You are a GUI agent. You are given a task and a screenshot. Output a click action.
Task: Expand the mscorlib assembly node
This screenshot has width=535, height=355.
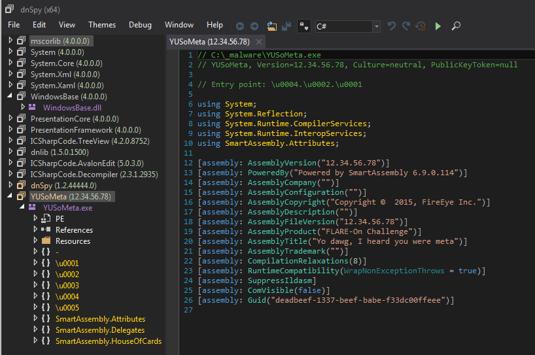point(10,41)
